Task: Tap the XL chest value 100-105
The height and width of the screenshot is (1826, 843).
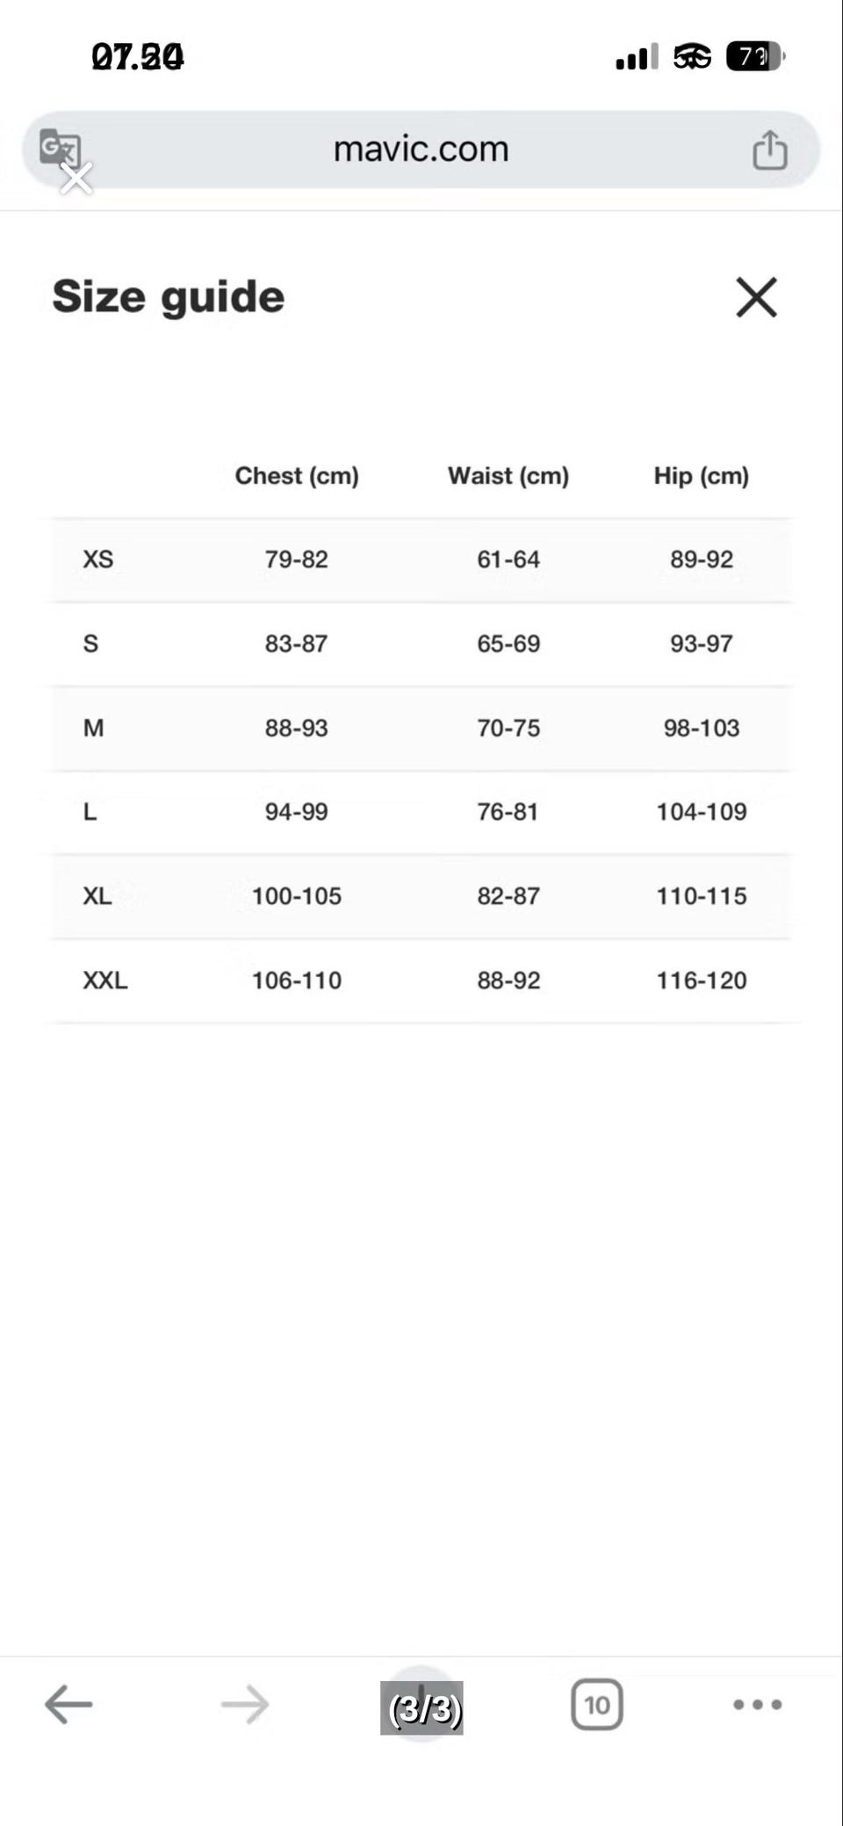Action: [x=297, y=895]
